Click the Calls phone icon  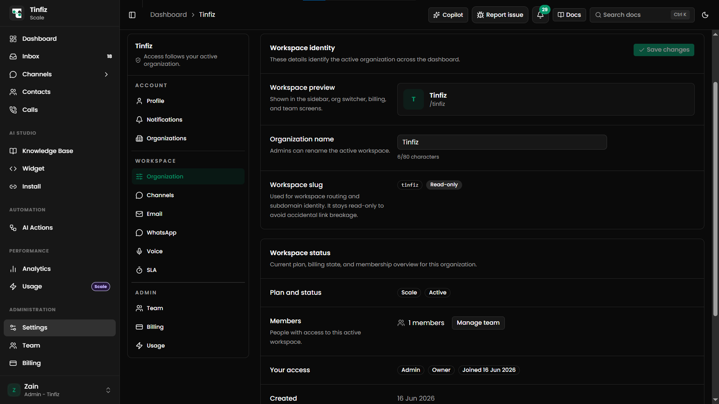[13, 110]
